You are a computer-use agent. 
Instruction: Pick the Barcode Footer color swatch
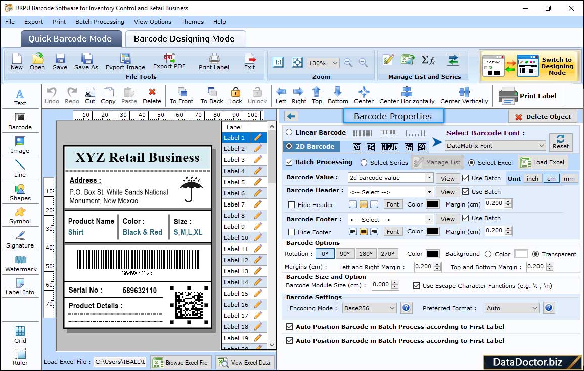[x=432, y=231]
